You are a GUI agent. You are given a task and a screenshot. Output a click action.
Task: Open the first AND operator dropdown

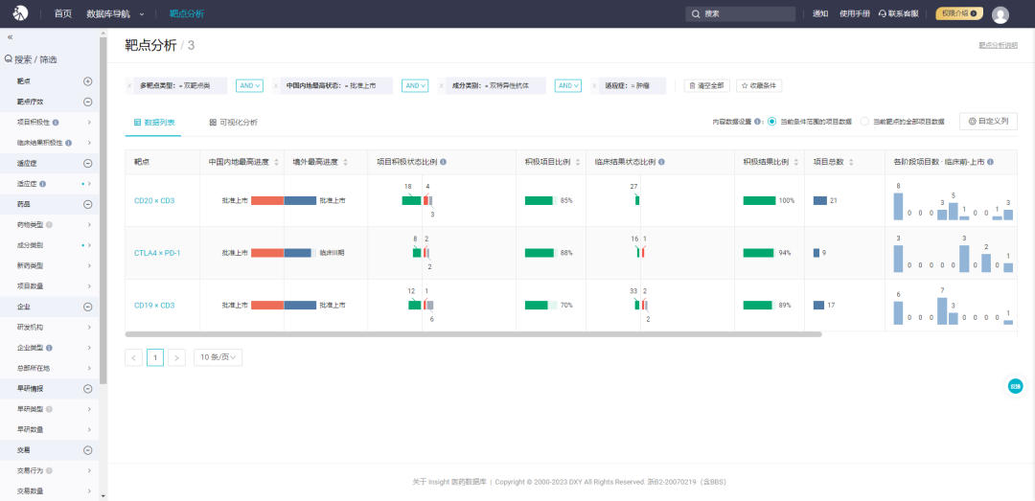pos(249,85)
